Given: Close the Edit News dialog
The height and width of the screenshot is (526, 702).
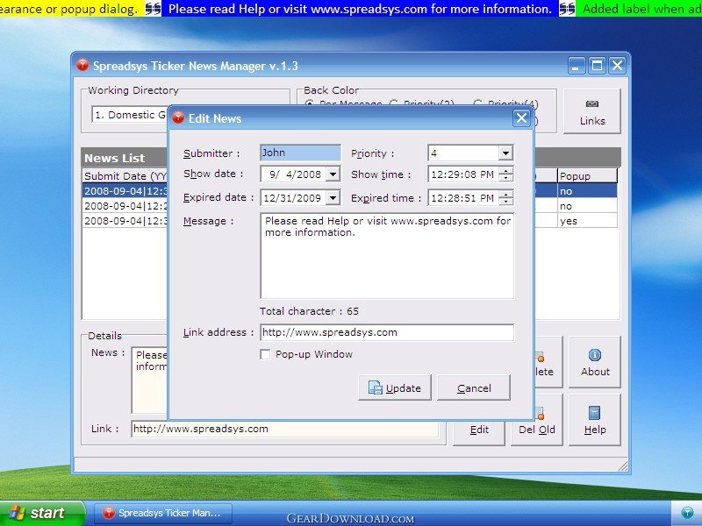Looking at the screenshot, I should [x=521, y=118].
